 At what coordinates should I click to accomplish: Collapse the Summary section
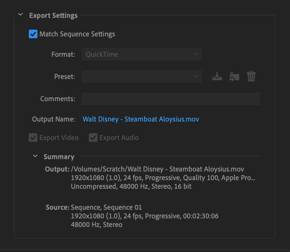[x=35, y=156]
